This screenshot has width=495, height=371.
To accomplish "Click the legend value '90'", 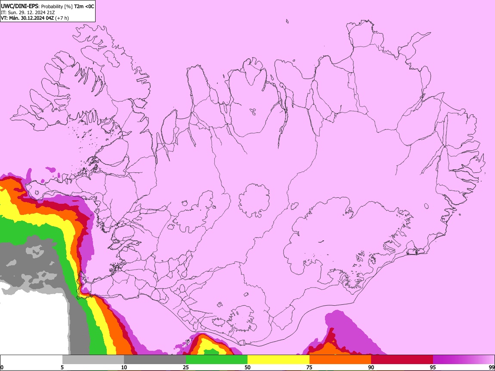I will click(x=371, y=367).
